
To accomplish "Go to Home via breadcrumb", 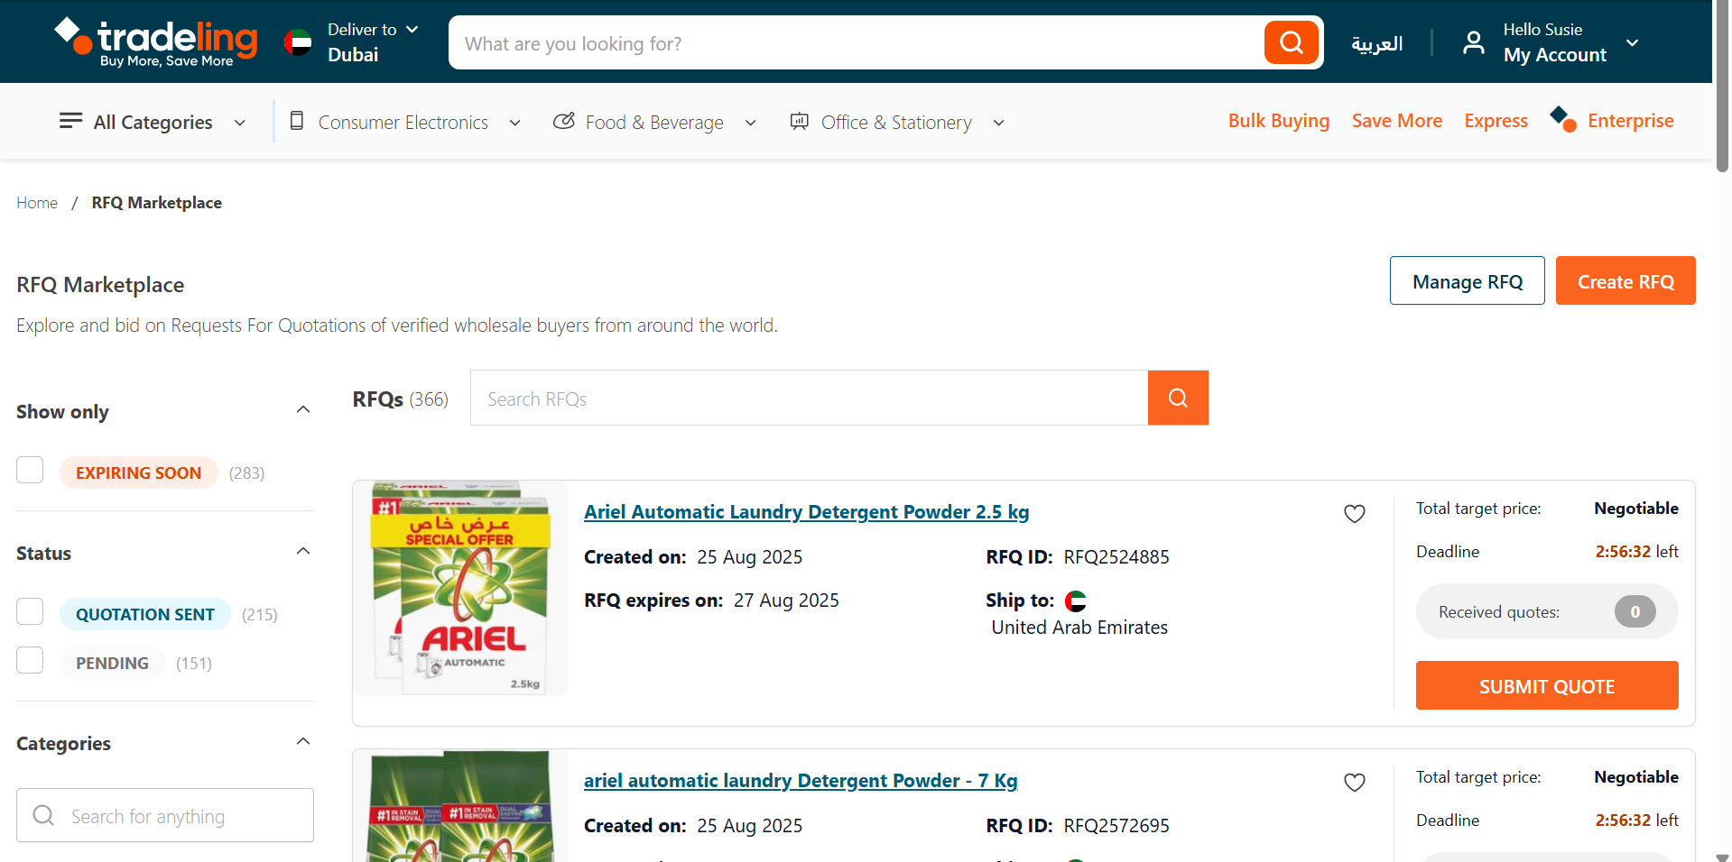I will tap(37, 203).
